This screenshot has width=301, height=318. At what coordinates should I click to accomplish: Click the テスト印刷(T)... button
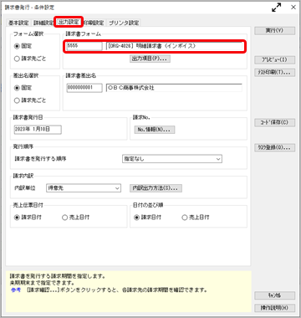274,73
